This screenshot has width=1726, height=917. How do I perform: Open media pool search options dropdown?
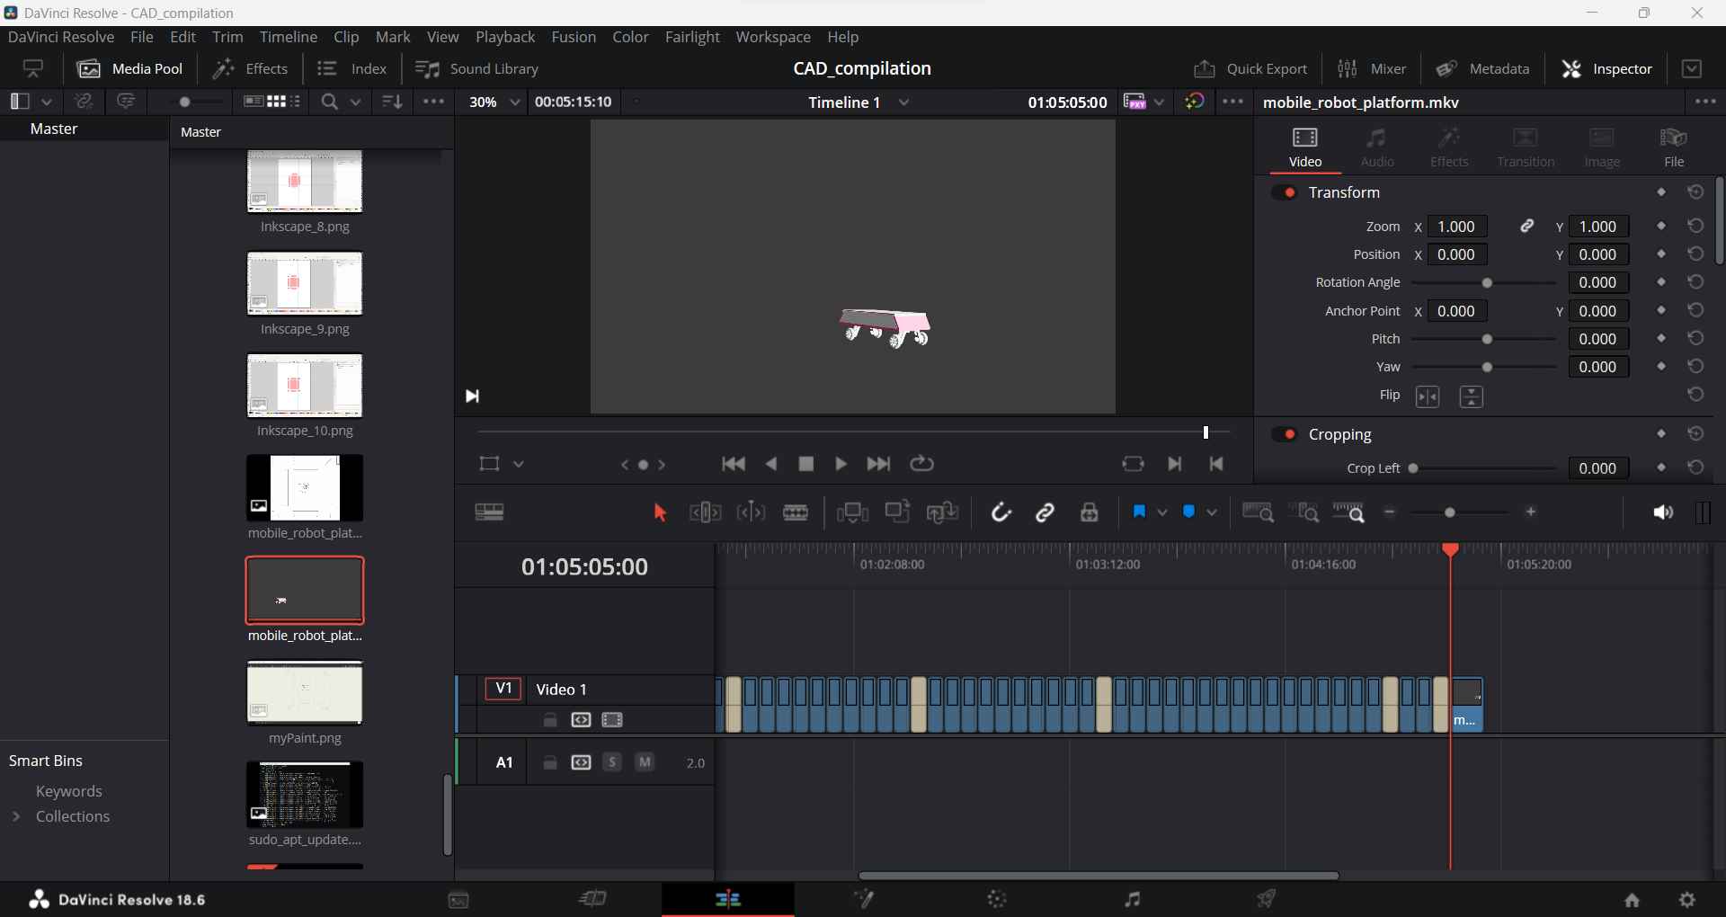[x=356, y=102]
